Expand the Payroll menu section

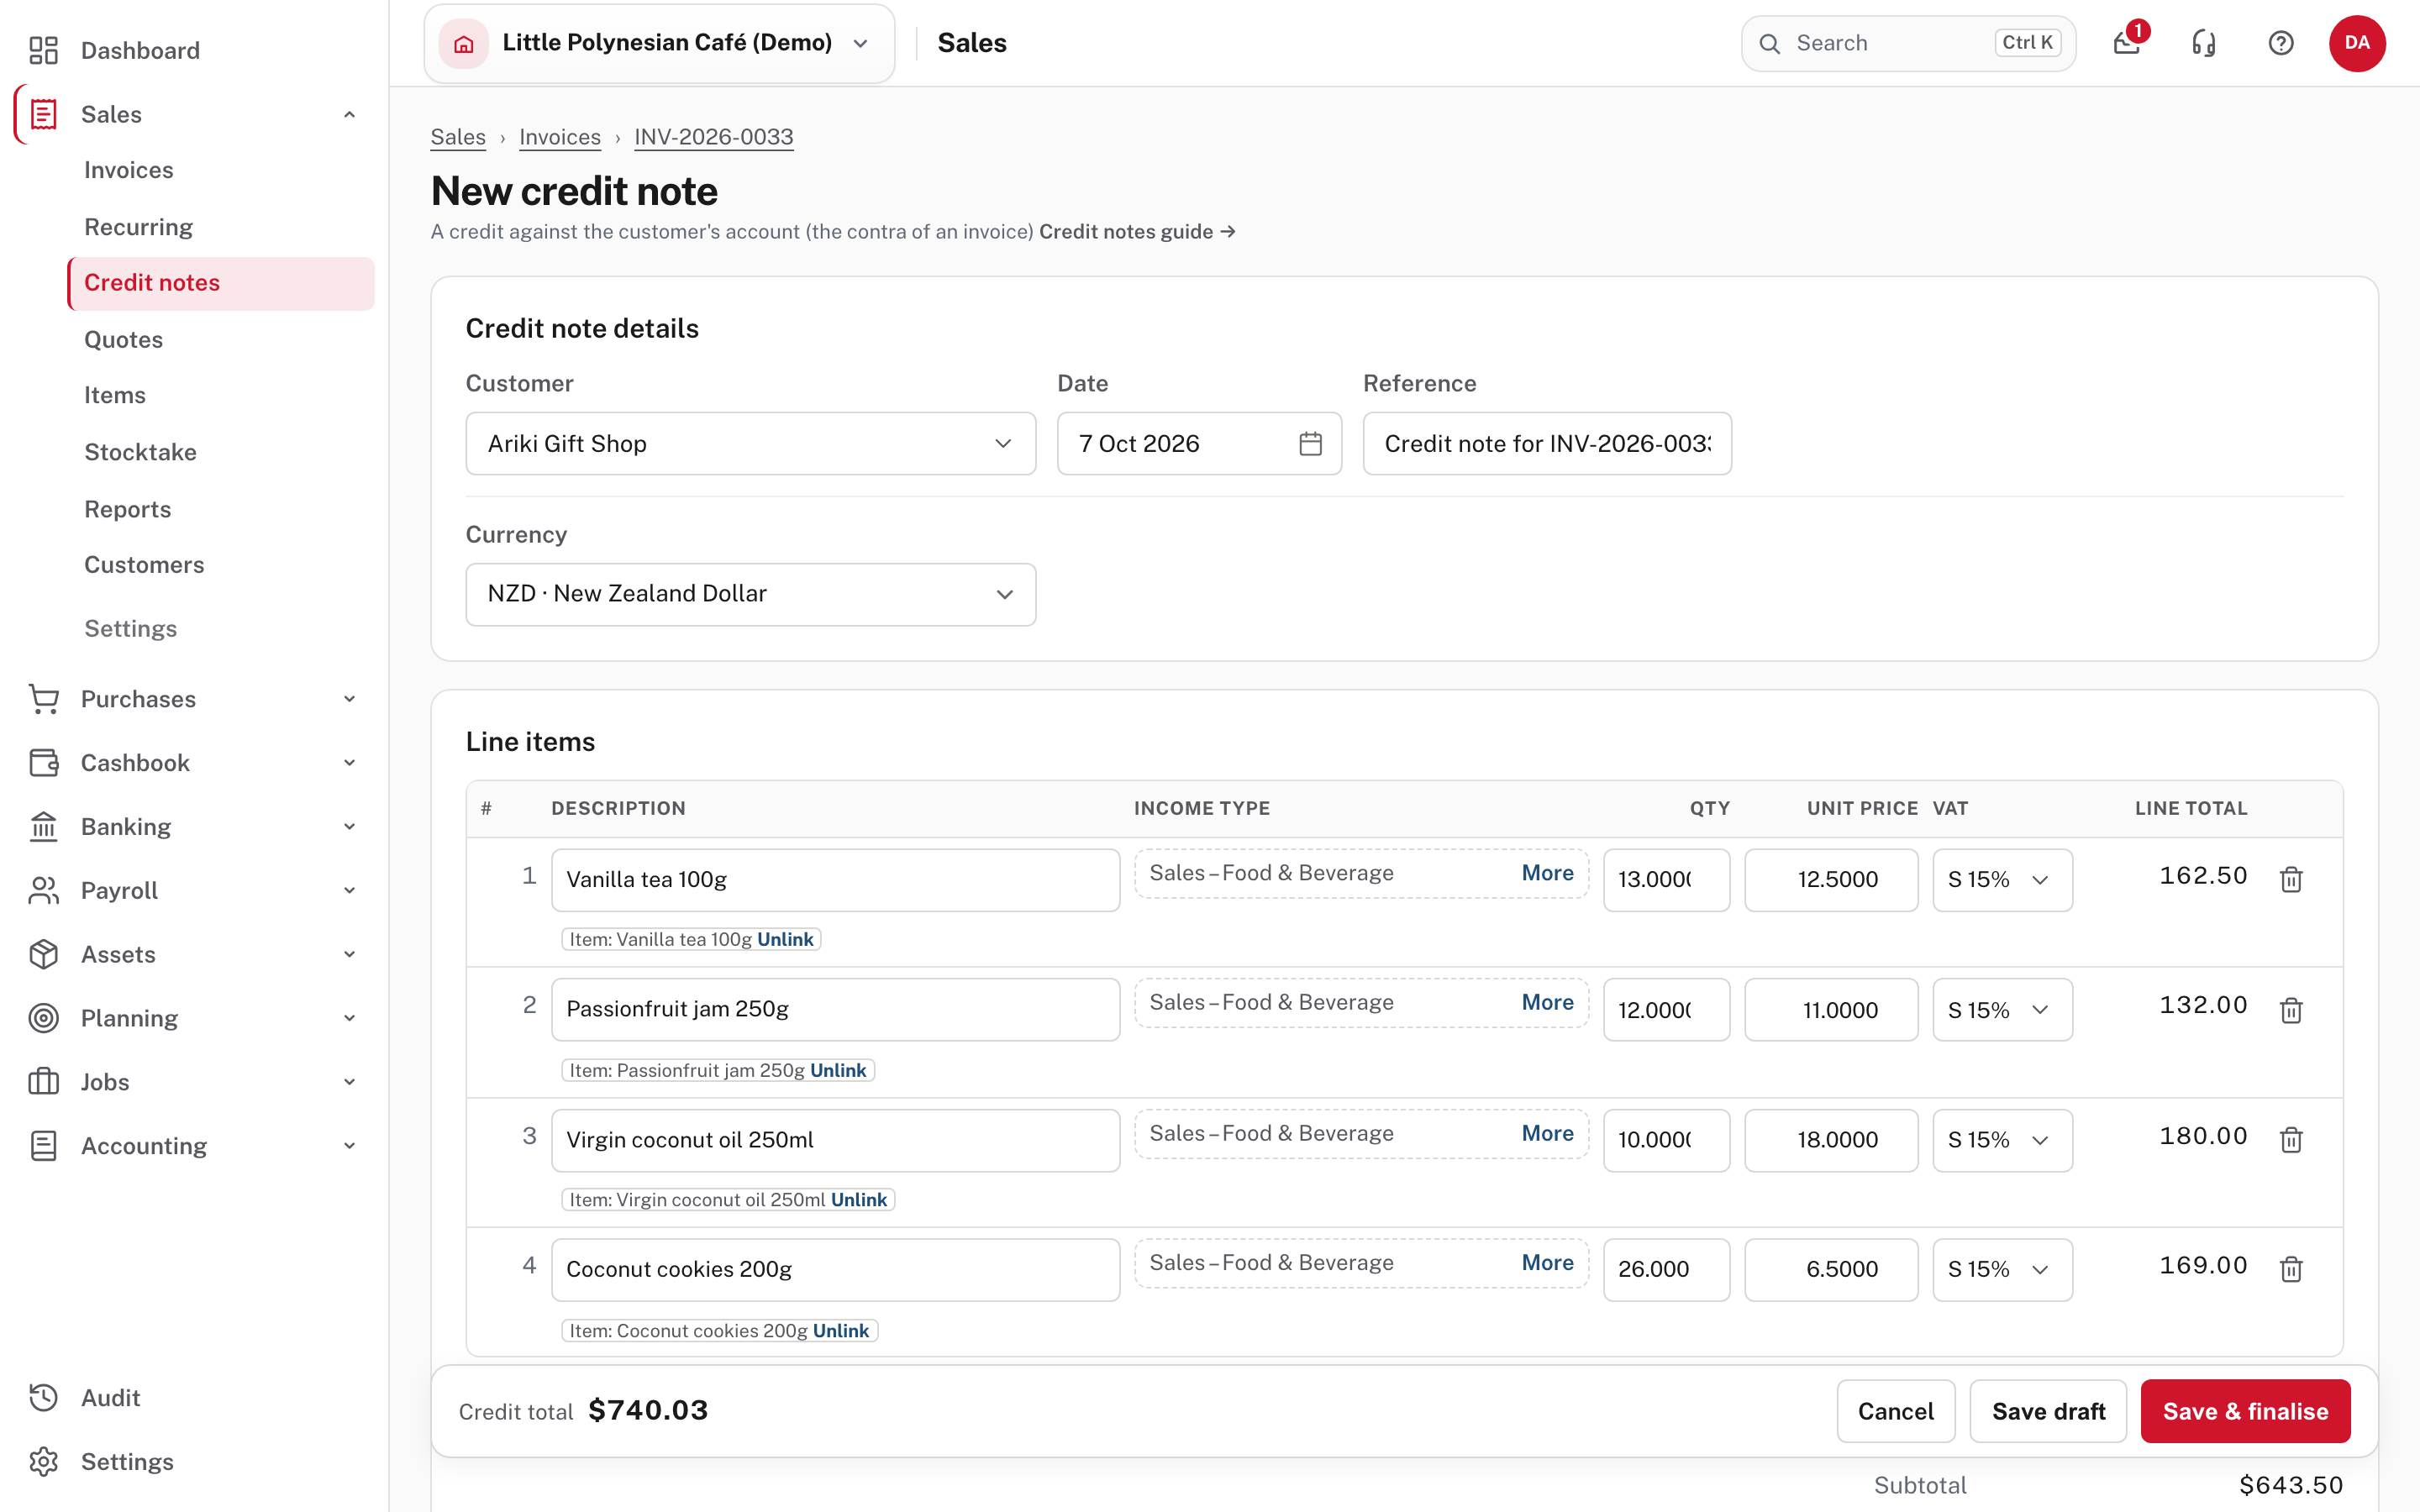point(194,890)
